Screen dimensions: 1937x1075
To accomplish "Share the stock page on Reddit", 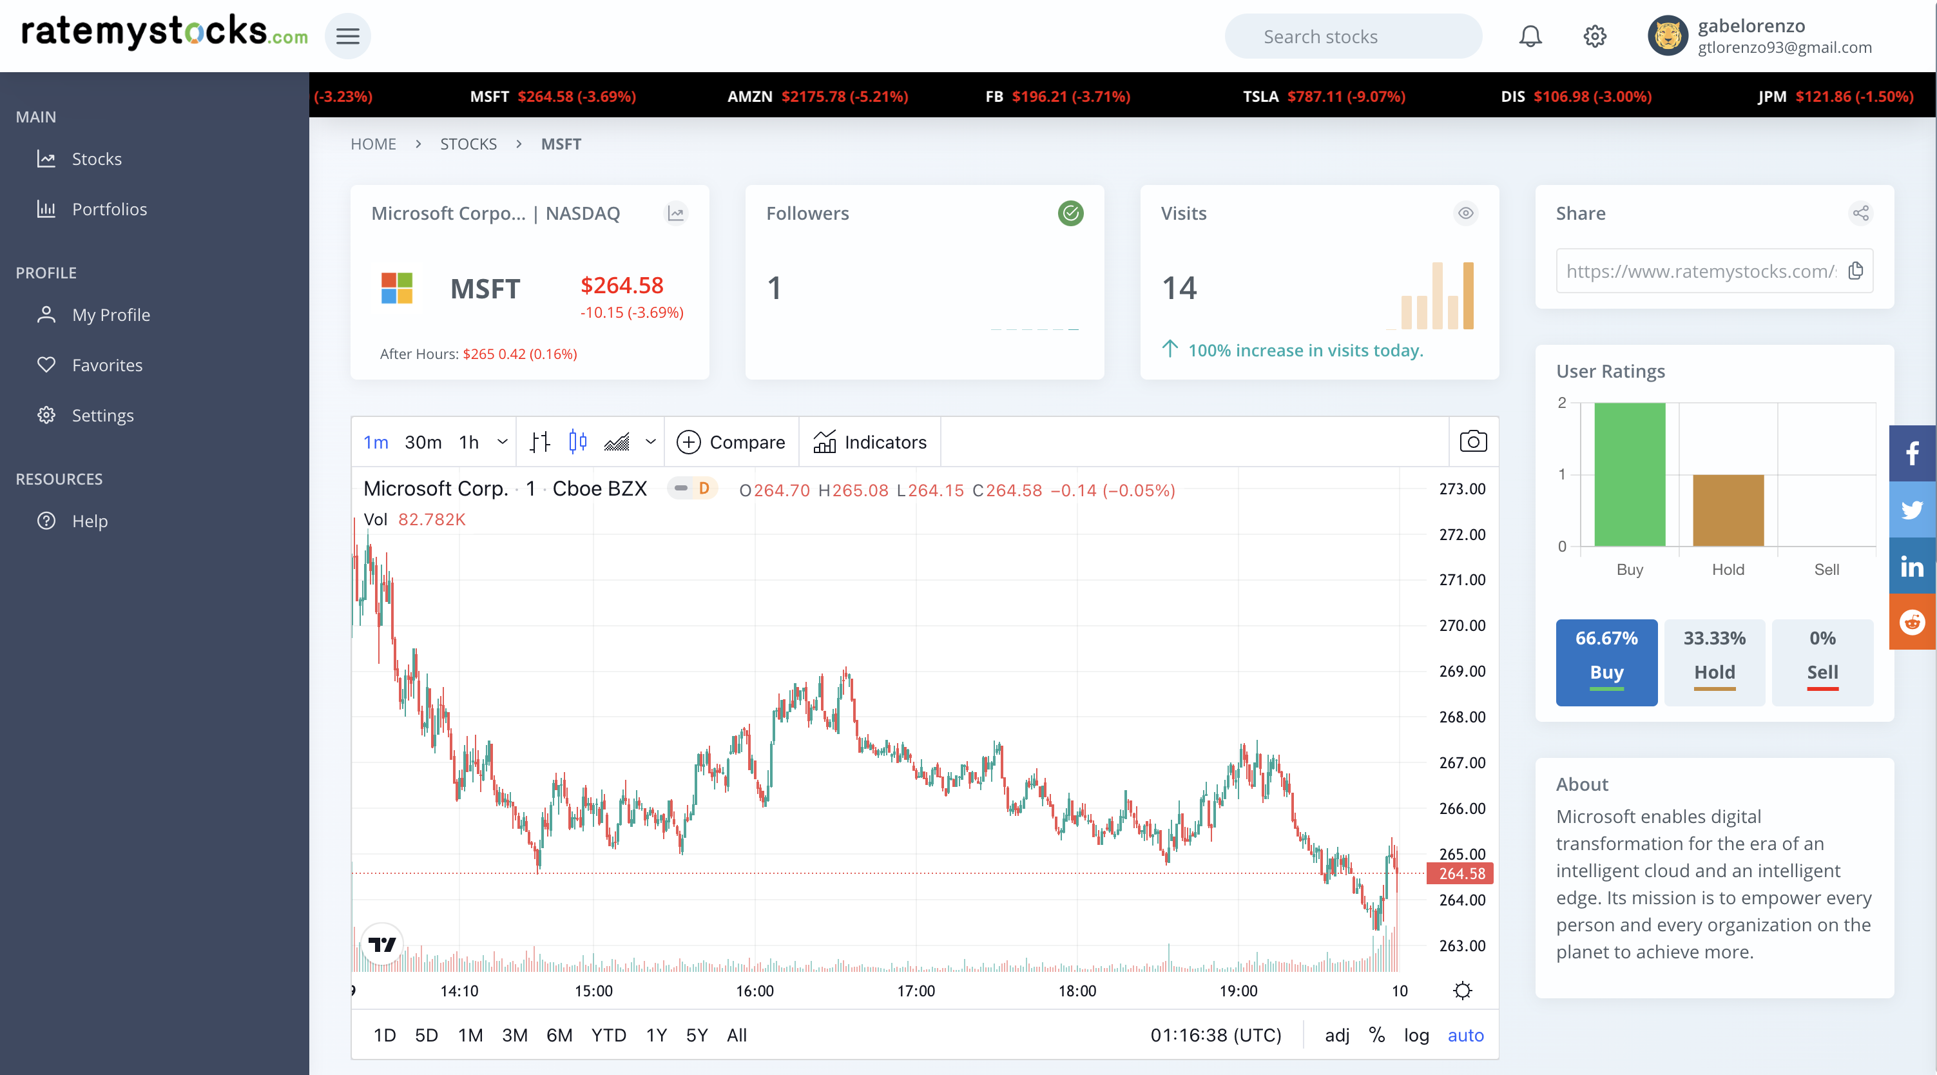I will point(1911,623).
